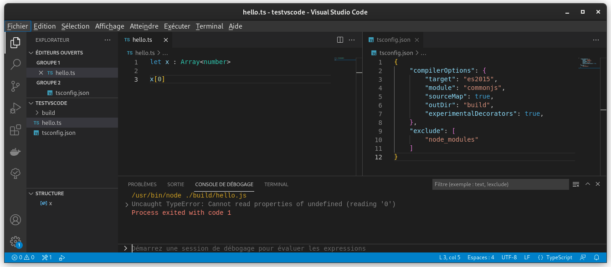Image resolution: width=611 pixels, height=267 pixels.
Task: Click the tools indicator showing 1 in status bar
Action: pyautogui.click(x=46, y=257)
